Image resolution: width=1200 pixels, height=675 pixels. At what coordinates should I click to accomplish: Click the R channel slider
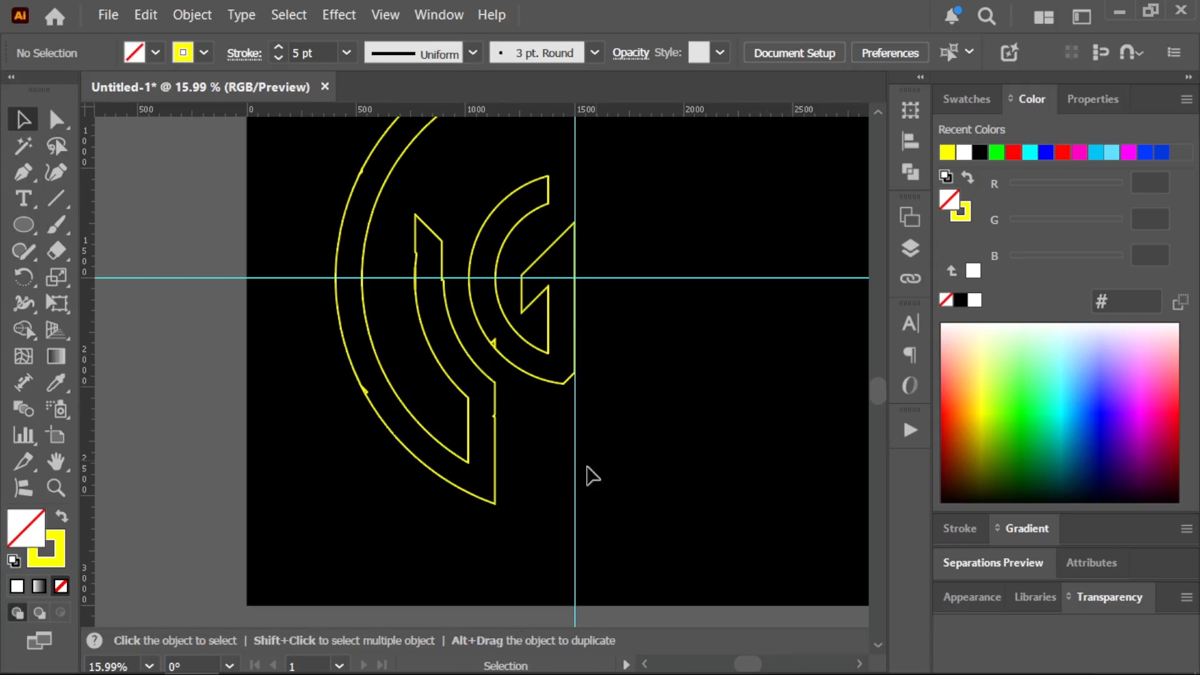[1066, 183]
